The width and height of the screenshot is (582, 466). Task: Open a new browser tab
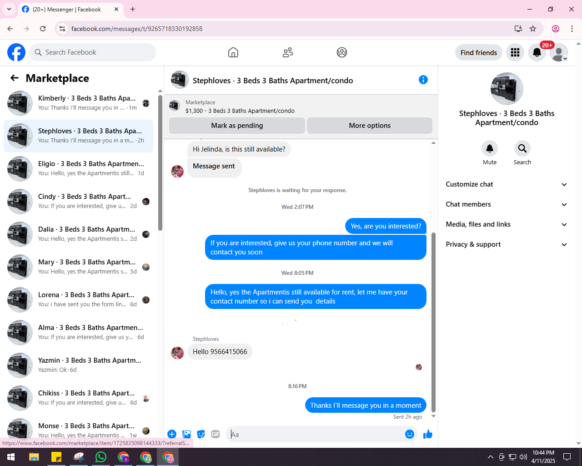[x=133, y=9]
